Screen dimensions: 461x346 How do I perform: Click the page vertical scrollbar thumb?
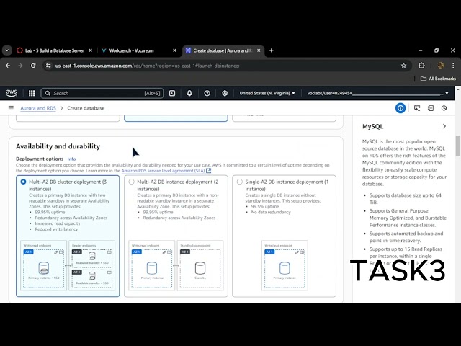tap(458, 146)
